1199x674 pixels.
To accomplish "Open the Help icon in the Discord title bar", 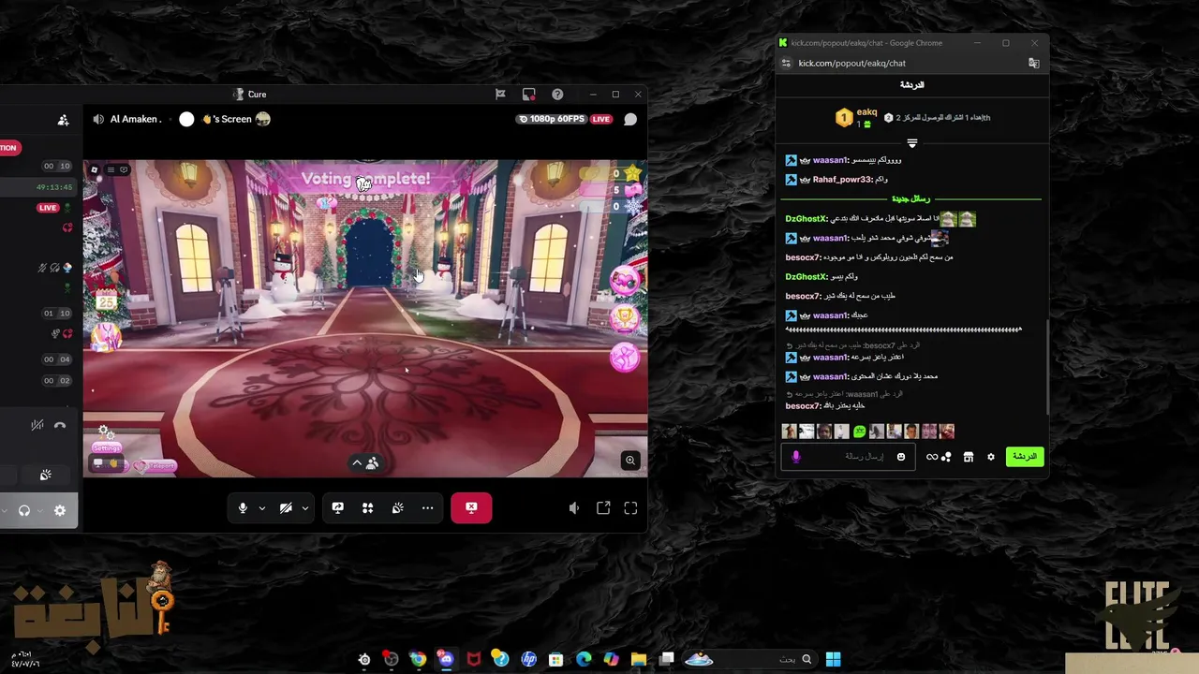I will [x=557, y=94].
